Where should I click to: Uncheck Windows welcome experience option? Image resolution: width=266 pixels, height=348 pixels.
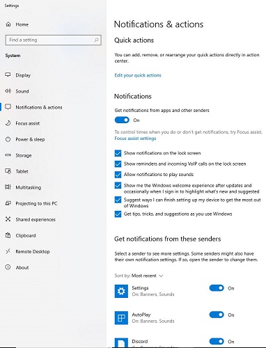click(118, 185)
